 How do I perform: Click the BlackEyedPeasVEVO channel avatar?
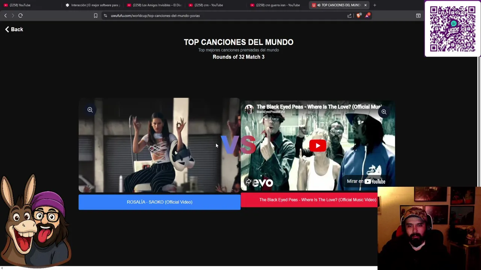[x=249, y=109]
